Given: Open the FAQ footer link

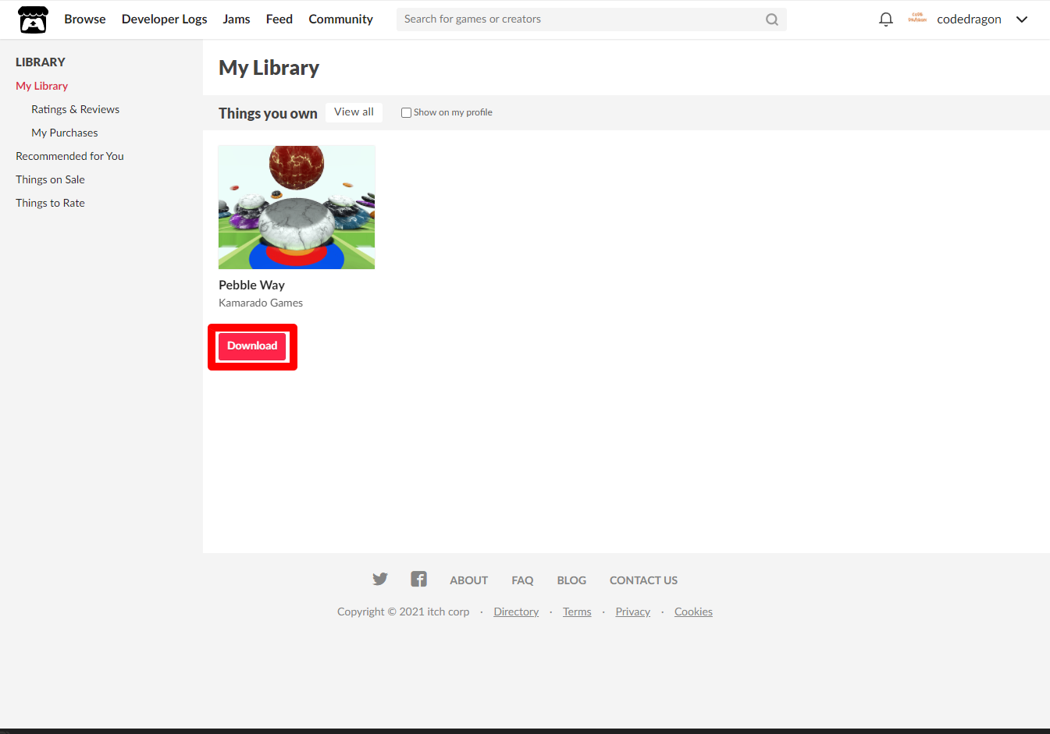Looking at the screenshot, I should point(522,580).
